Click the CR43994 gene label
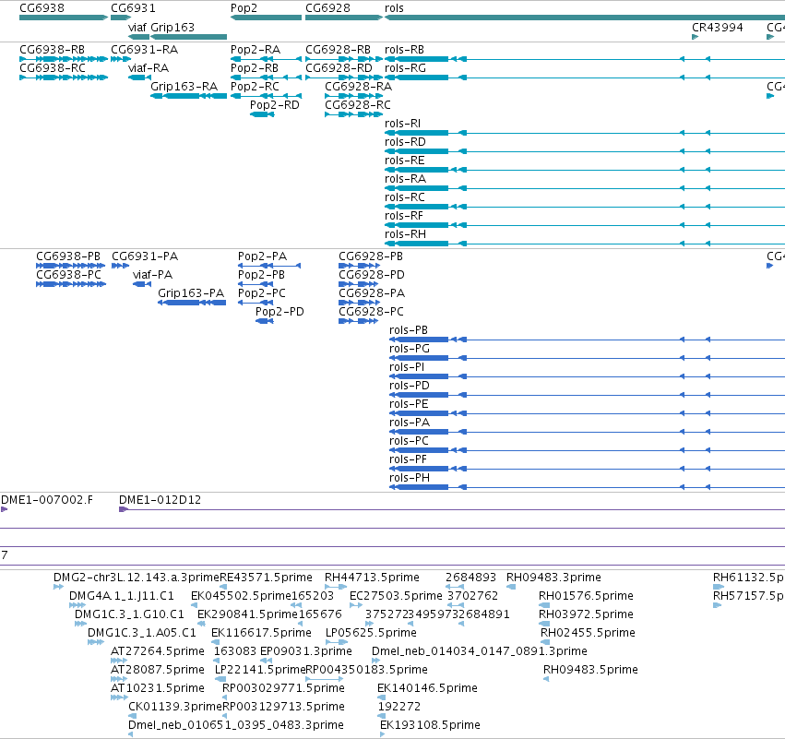 pos(718,27)
